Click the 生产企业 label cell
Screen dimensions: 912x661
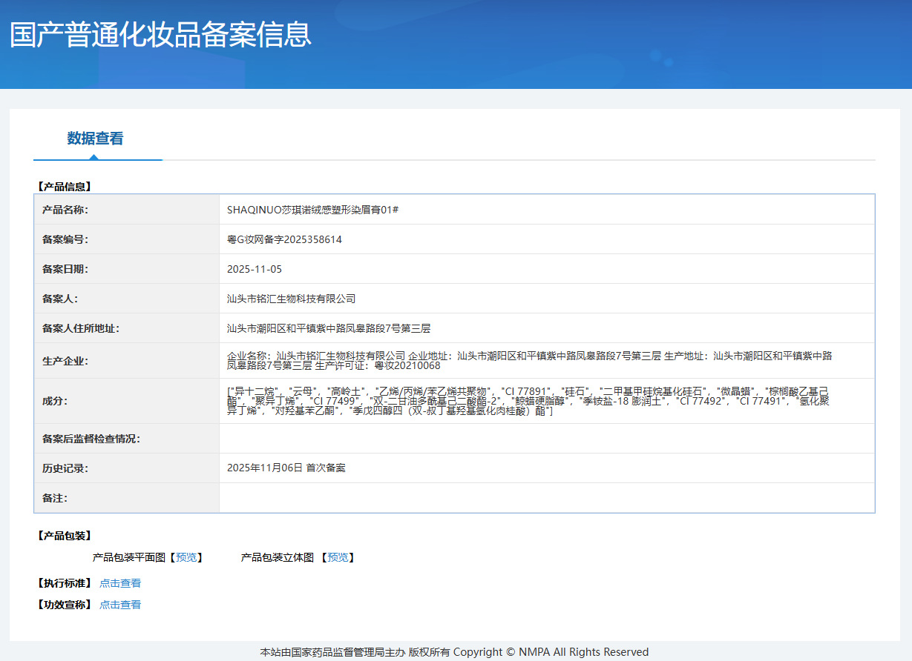(x=127, y=361)
